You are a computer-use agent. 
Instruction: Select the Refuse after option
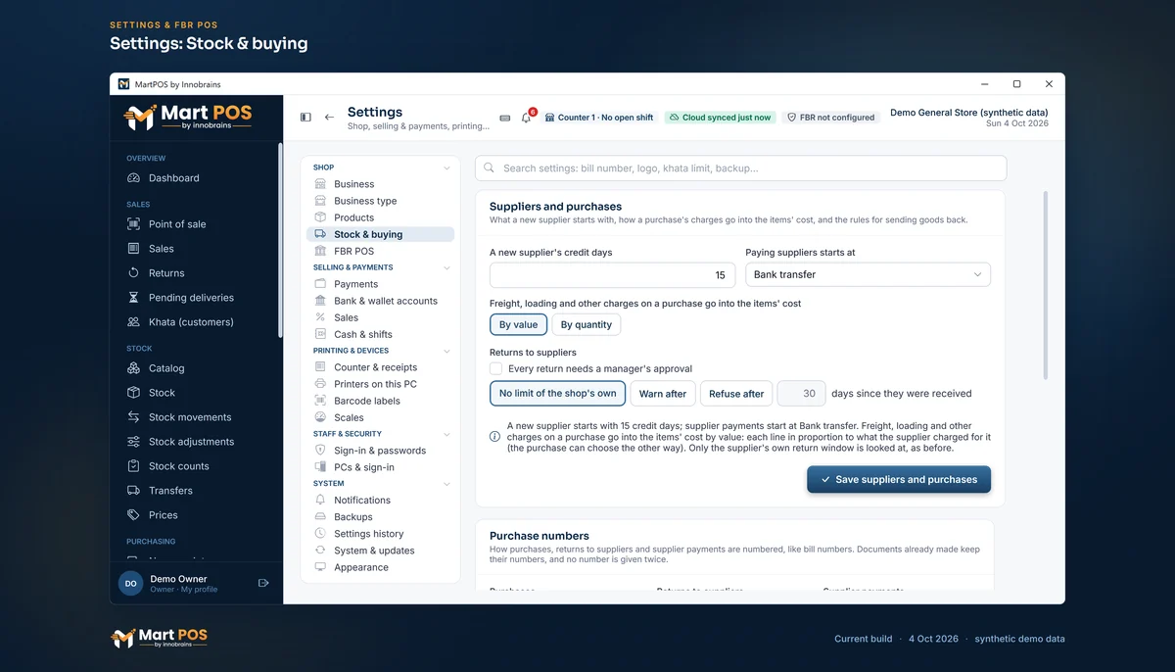click(x=736, y=394)
